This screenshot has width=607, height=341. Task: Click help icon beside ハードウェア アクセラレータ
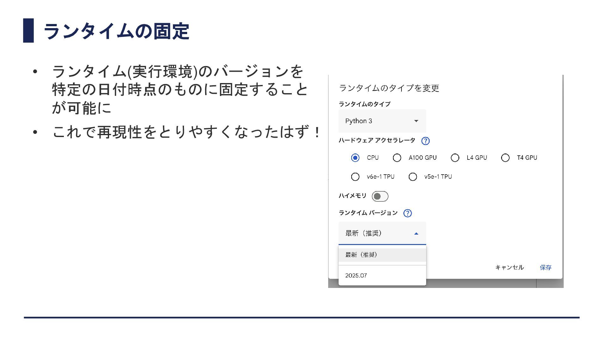[x=425, y=141]
